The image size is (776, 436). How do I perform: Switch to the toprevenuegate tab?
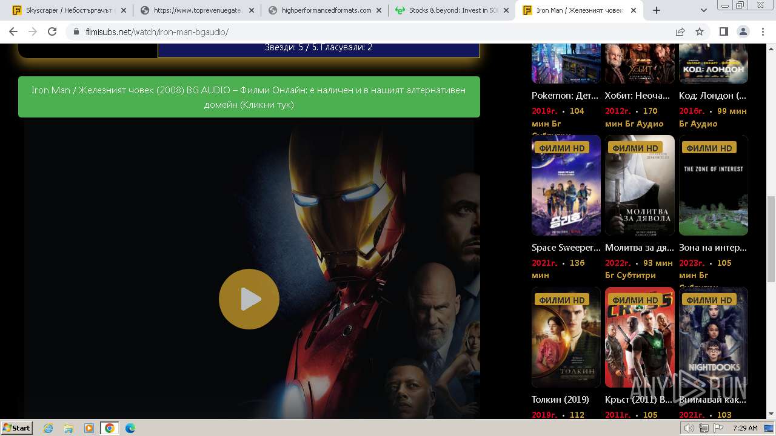tap(197, 10)
